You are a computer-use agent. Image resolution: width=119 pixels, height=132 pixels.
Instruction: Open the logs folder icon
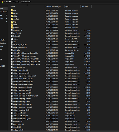12,22
